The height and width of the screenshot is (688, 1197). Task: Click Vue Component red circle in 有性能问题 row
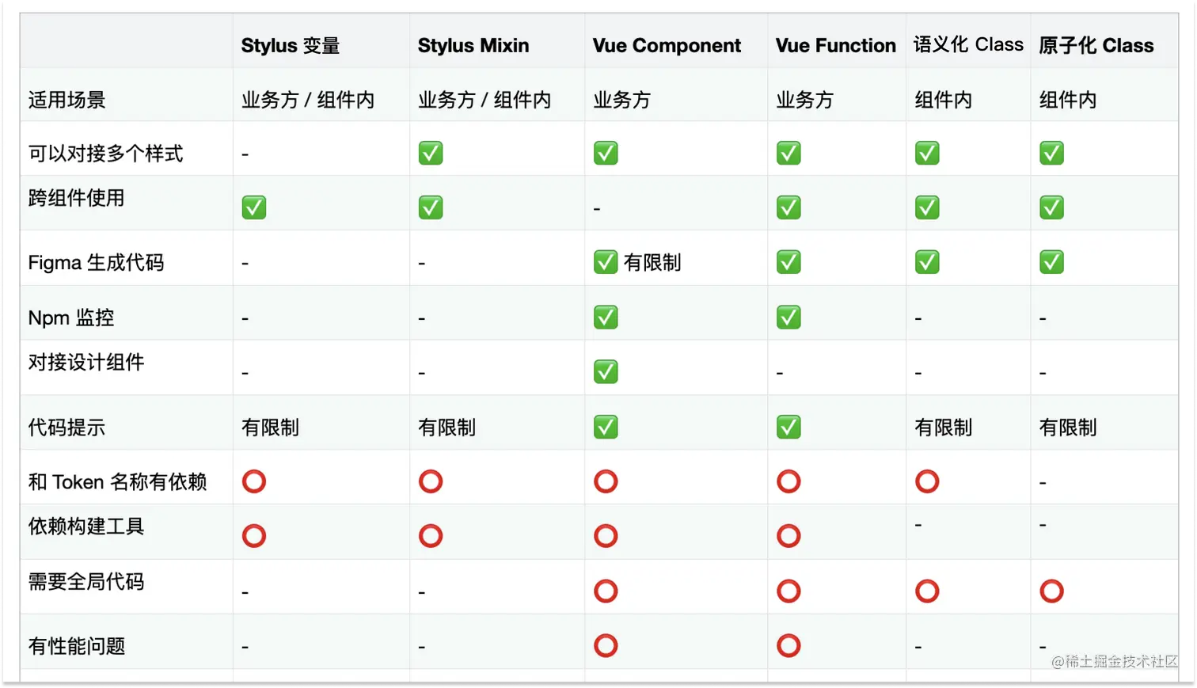[x=606, y=645]
